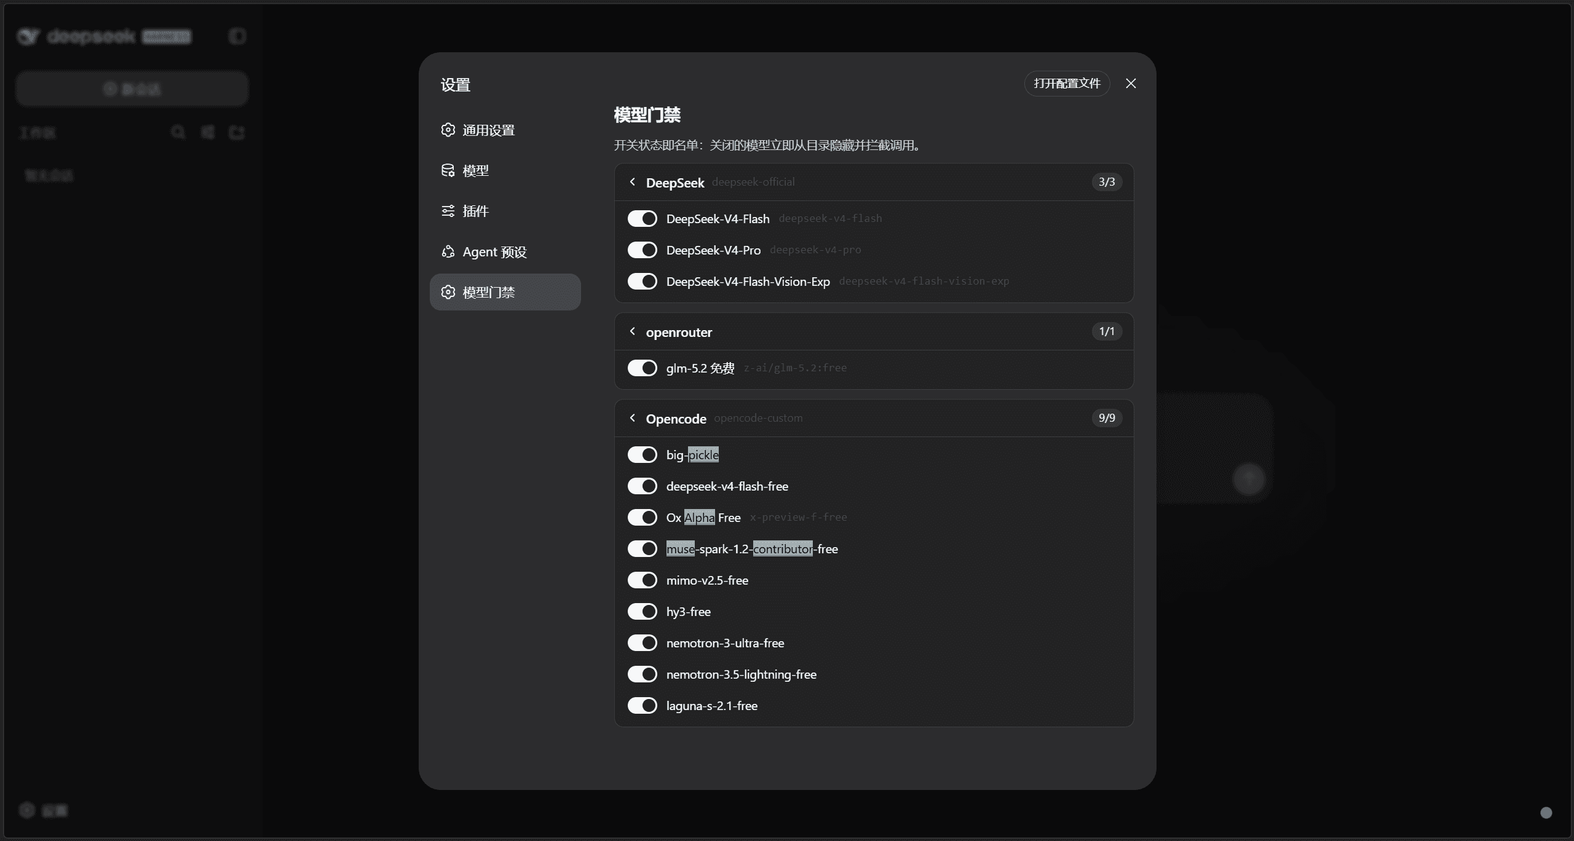The width and height of the screenshot is (1574, 841).
Task: Turn off the Ox Alpha Free toggle
Action: coord(643,518)
